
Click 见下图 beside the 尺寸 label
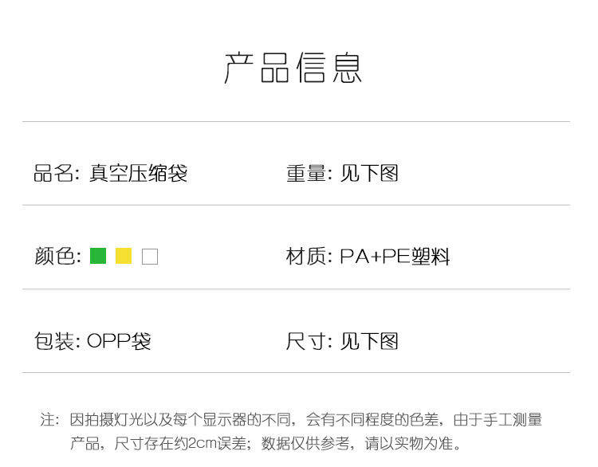click(x=369, y=341)
